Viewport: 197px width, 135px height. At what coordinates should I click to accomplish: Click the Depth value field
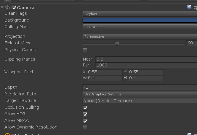[x=140, y=87]
